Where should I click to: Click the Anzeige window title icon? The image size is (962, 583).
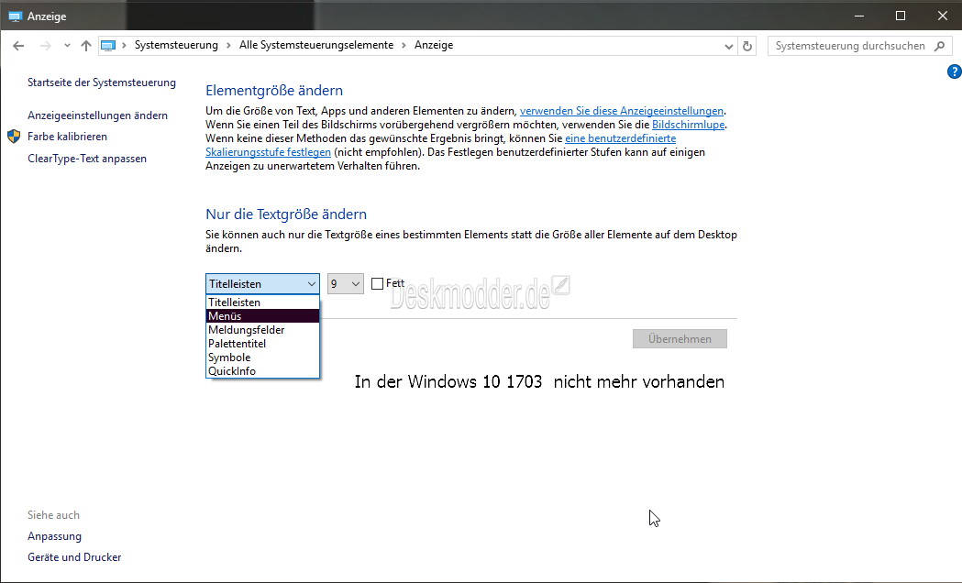pyautogui.click(x=15, y=16)
